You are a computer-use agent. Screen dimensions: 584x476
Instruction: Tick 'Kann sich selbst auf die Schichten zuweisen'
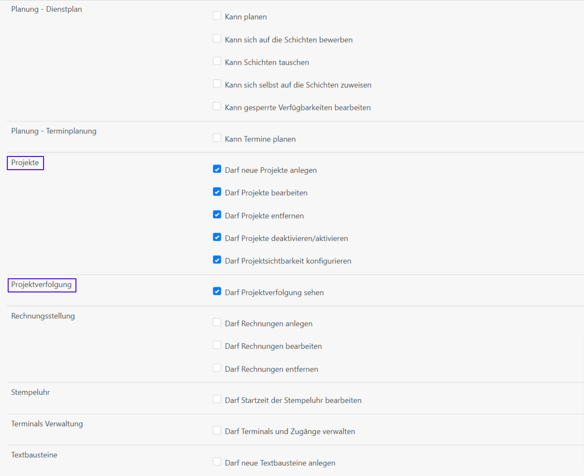click(x=217, y=84)
